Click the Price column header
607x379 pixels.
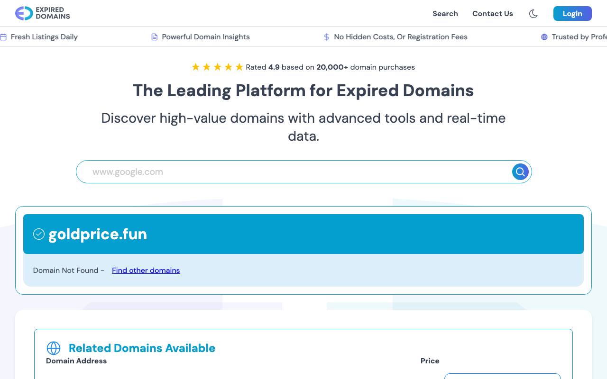coord(430,361)
